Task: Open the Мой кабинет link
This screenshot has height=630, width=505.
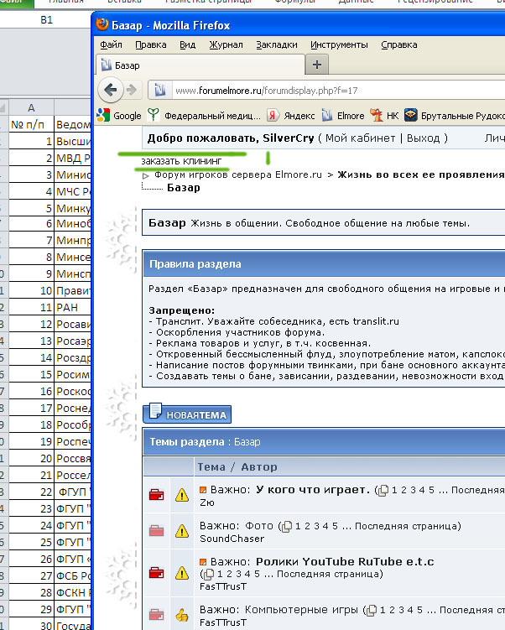Action: 360,138
